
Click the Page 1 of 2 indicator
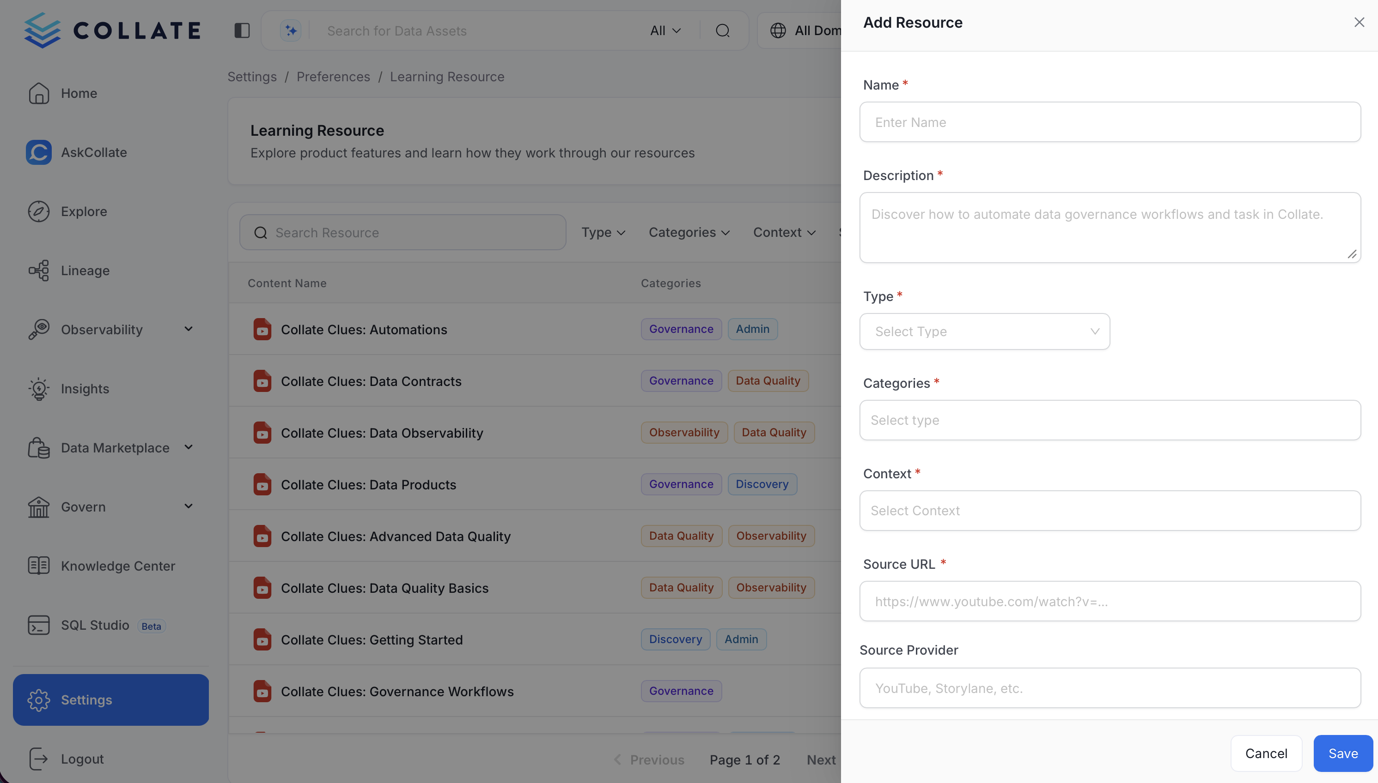point(744,760)
